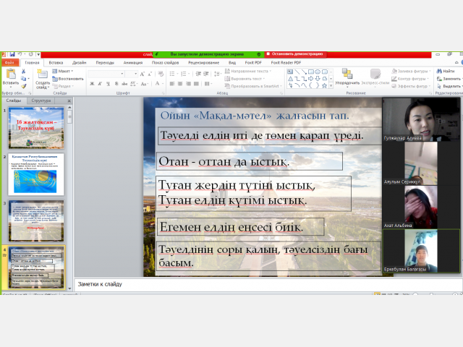Click the Arrange (Упорядочить) icon

[347, 74]
